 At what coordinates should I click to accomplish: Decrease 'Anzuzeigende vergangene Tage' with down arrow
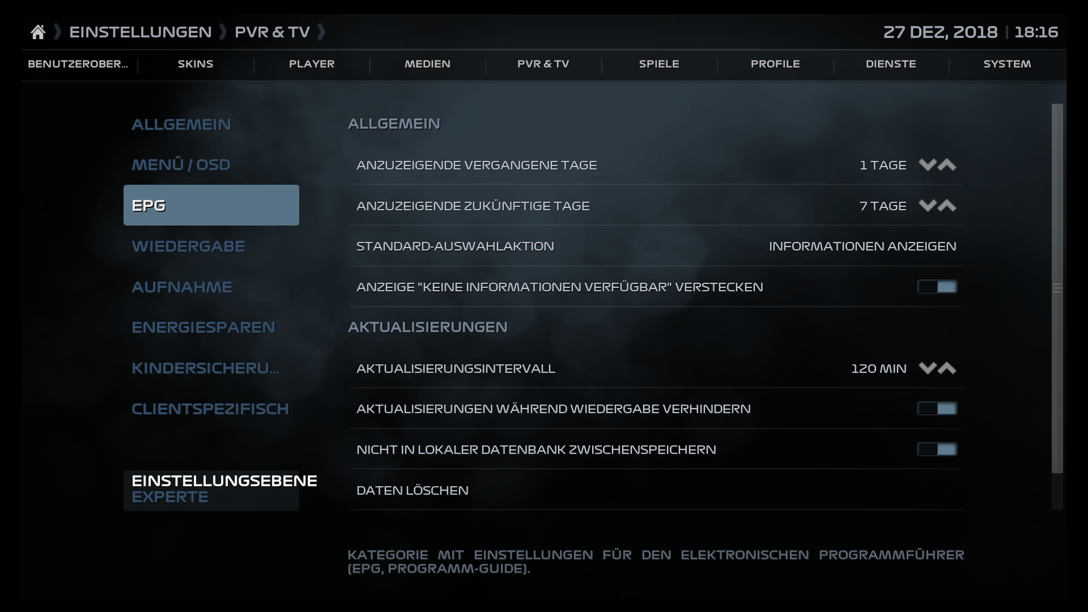click(927, 165)
